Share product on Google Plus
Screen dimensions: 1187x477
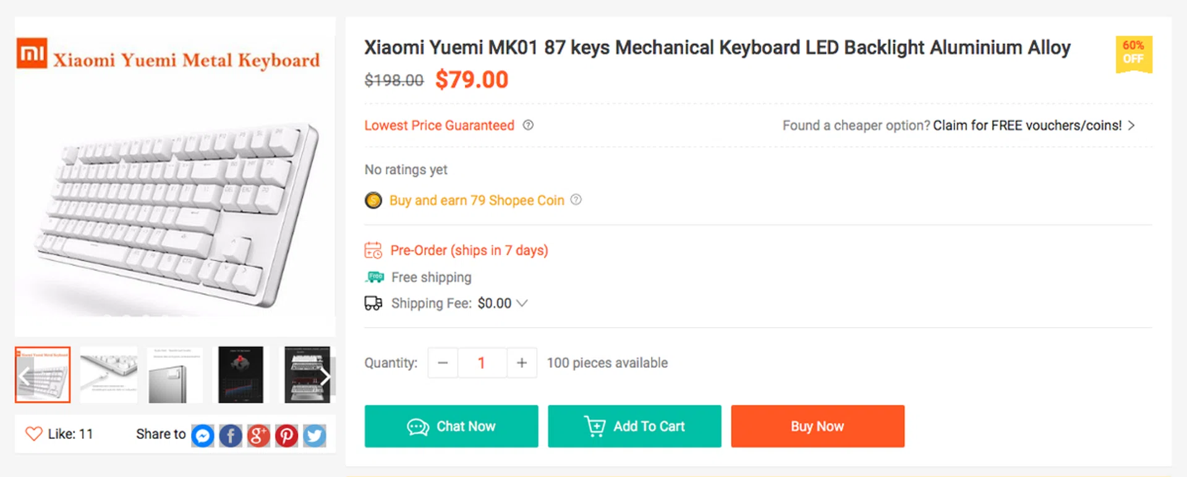pyautogui.click(x=258, y=436)
